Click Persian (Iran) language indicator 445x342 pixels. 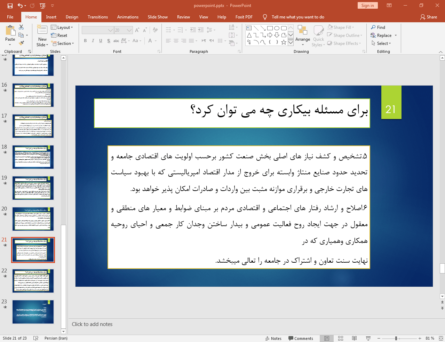pos(56,338)
